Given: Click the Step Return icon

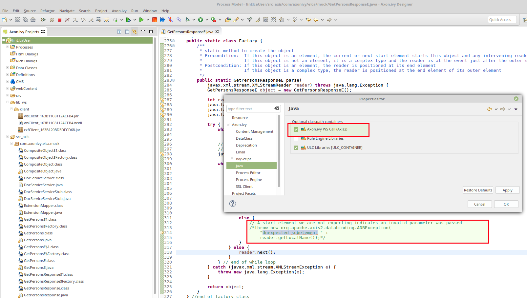Looking at the screenshot, I should point(91,20).
